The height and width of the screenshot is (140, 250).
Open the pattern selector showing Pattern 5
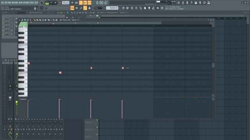pos(112,8)
